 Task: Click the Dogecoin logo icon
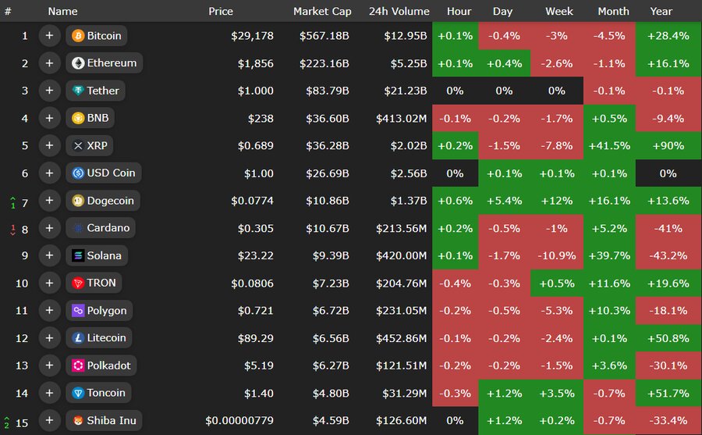click(x=77, y=201)
